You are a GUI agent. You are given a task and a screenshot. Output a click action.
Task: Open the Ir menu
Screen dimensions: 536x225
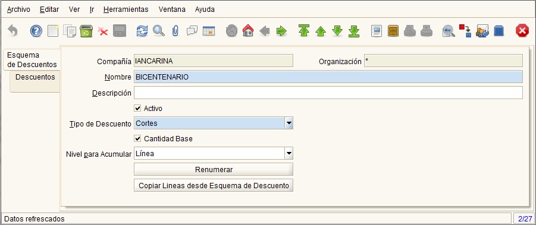point(92,9)
